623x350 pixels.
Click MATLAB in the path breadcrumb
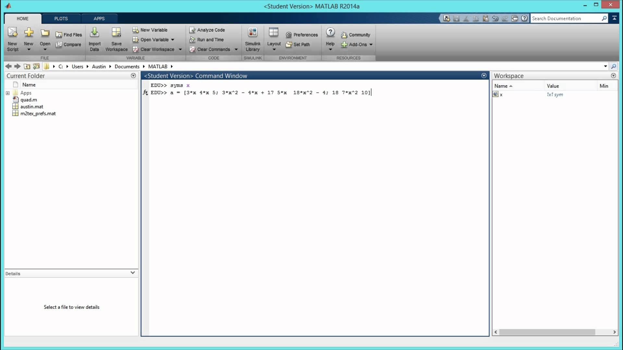(158, 66)
